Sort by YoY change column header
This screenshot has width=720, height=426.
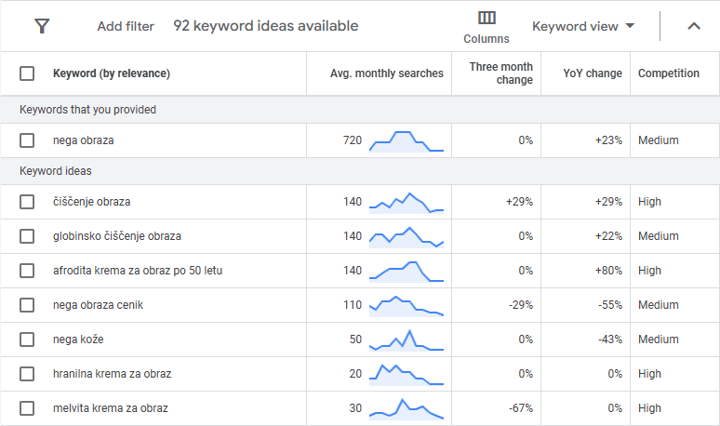click(593, 73)
